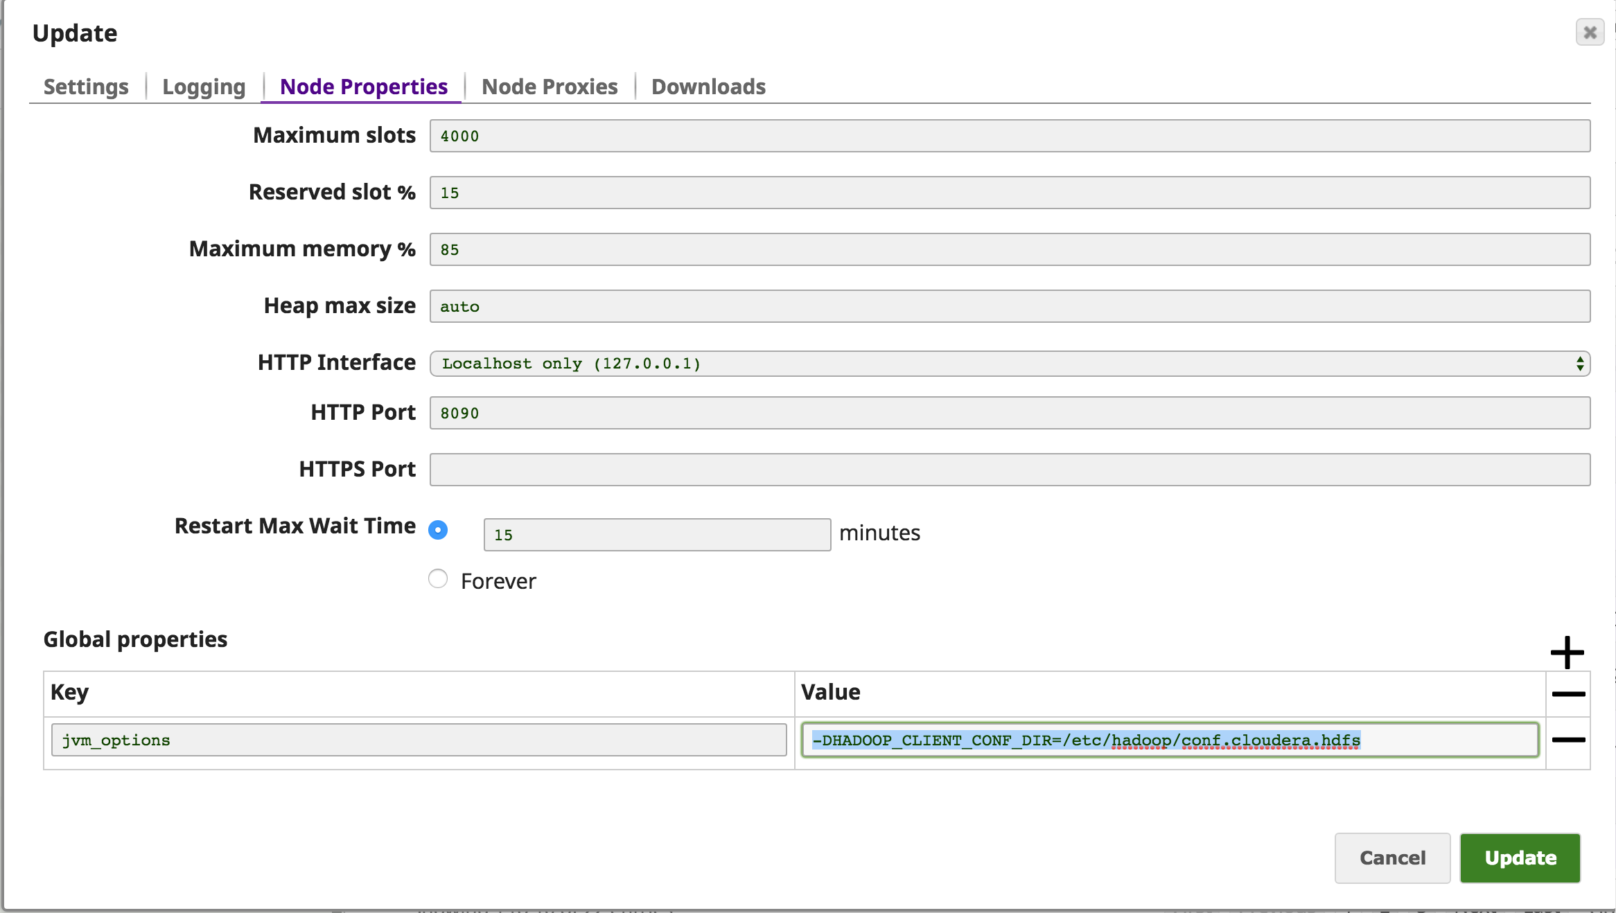Click the HADOOP_CLIENT_CONF_DIR value field
Screen dimensions: 1616x913
click(1170, 740)
